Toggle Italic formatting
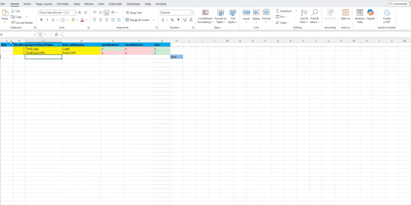411x205 pixels. pos(47,20)
